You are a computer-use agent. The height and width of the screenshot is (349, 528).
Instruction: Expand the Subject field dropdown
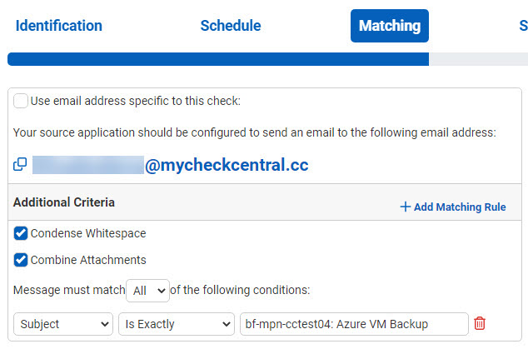63,323
